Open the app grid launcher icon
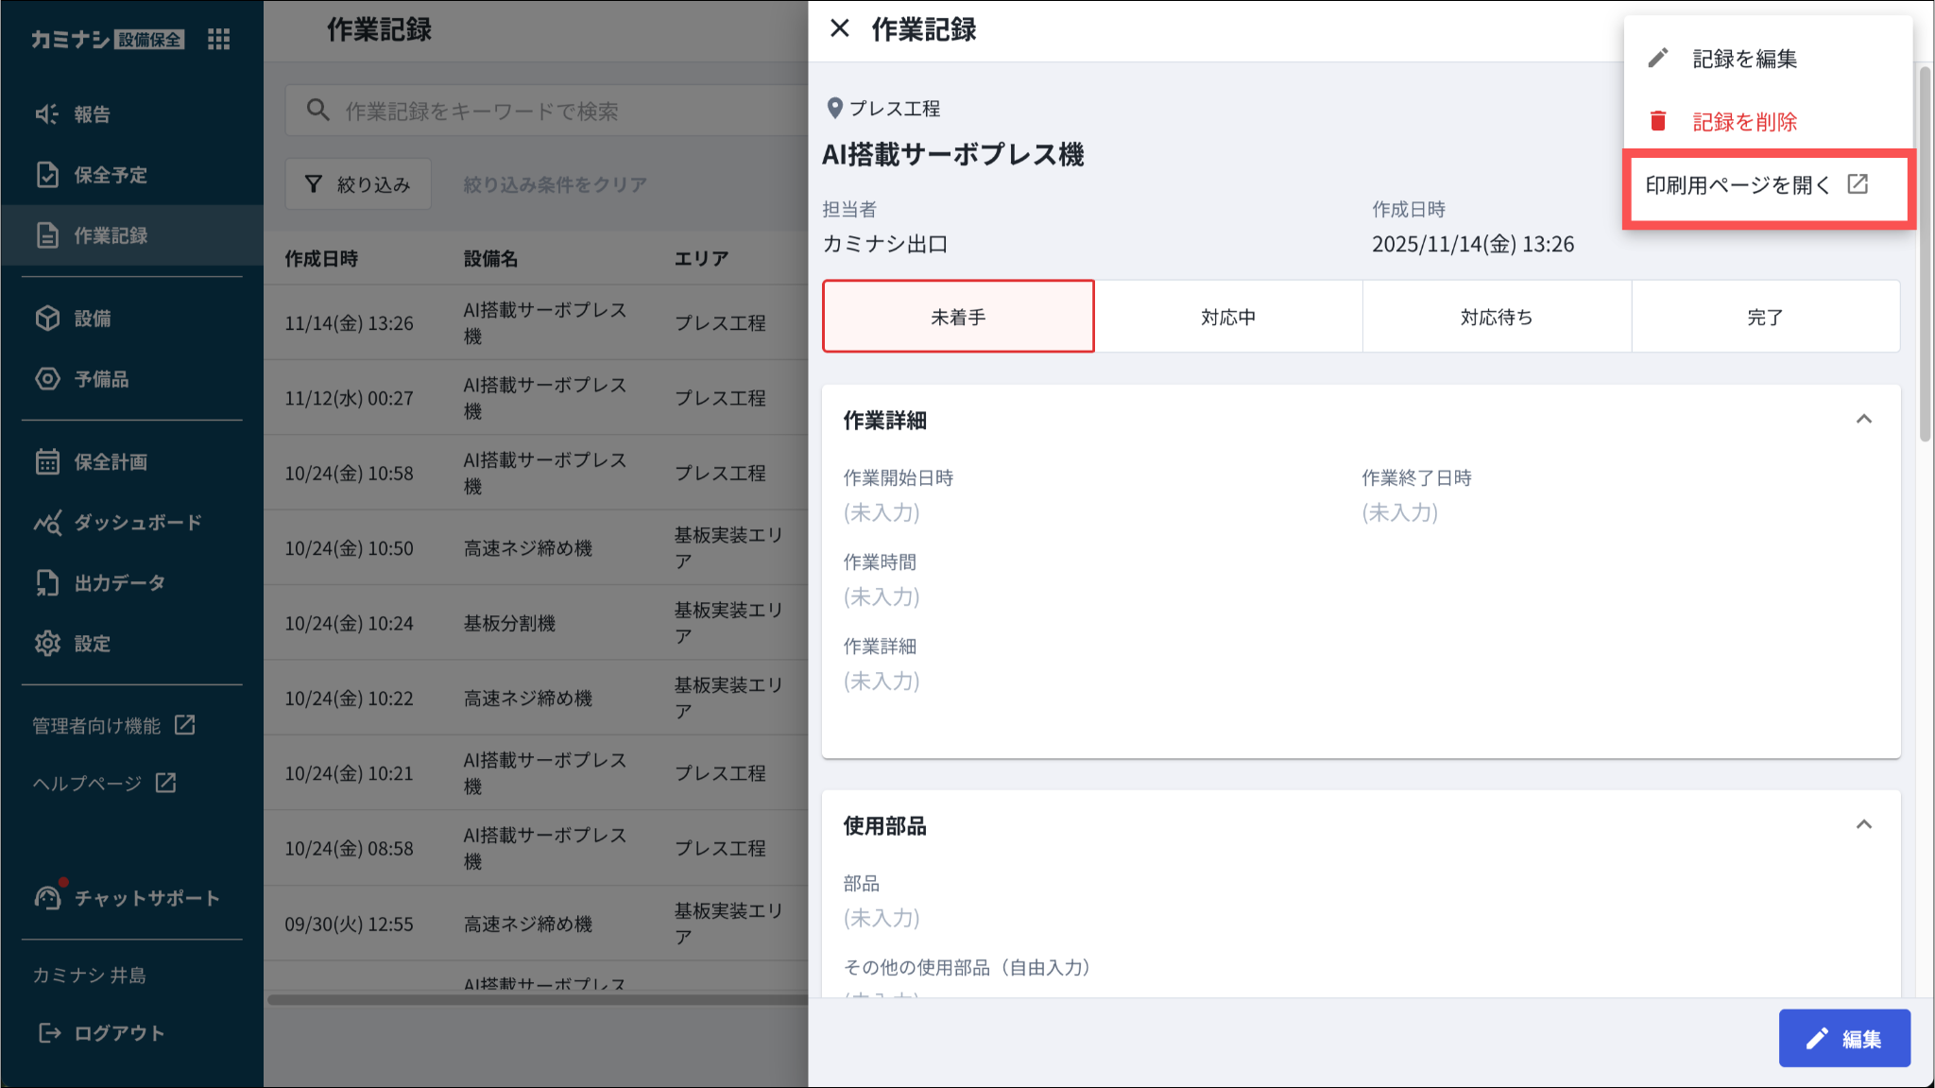The height and width of the screenshot is (1088, 1935). tap(218, 39)
